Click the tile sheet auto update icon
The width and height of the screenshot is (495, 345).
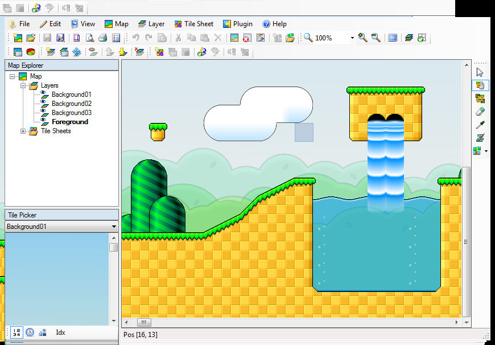[x=202, y=52]
